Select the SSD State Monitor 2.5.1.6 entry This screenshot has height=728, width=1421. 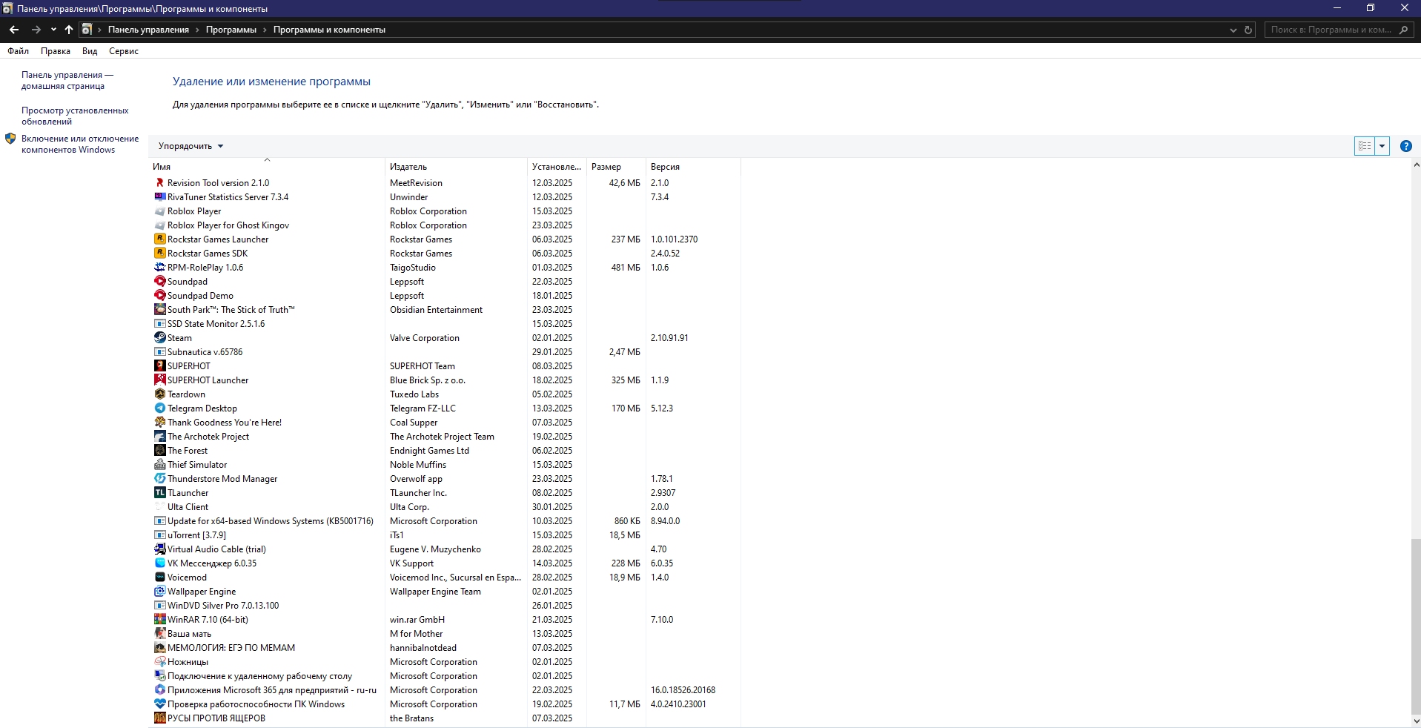[x=445, y=323]
